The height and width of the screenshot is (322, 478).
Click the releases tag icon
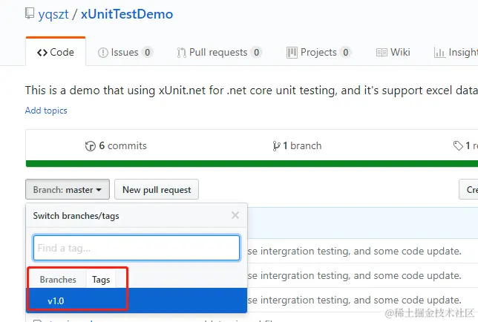click(x=458, y=146)
